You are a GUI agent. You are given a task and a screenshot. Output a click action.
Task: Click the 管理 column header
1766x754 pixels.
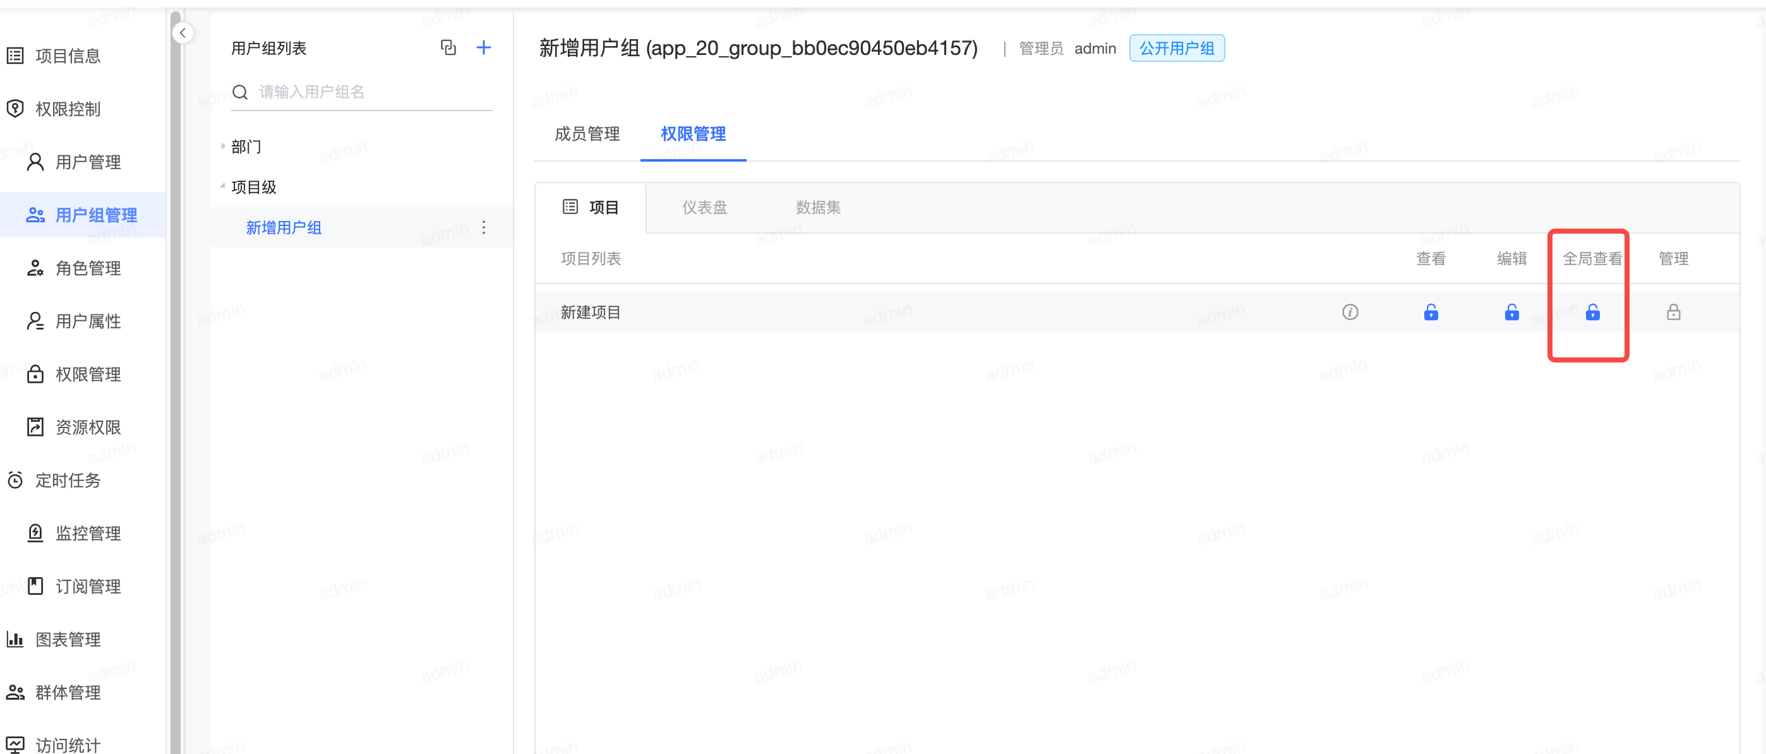pyautogui.click(x=1673, y=258)
